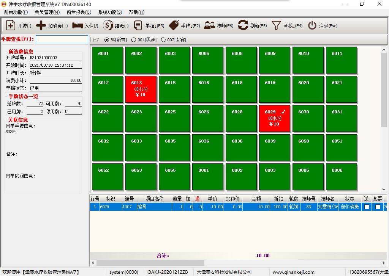The image size is (389, 276).
Task: Click the 注销 power logout icon
Action: coord(312,25)
